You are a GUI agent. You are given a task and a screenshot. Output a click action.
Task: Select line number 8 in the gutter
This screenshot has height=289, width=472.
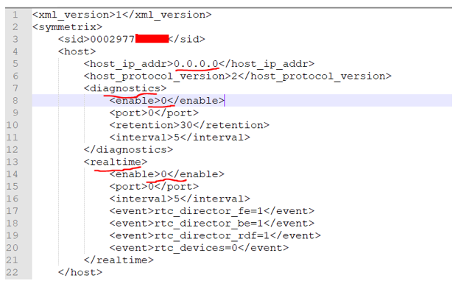click(15, 101)
